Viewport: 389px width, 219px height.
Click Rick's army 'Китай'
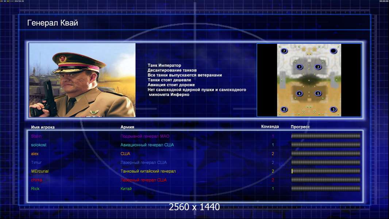tap(126, 188)
